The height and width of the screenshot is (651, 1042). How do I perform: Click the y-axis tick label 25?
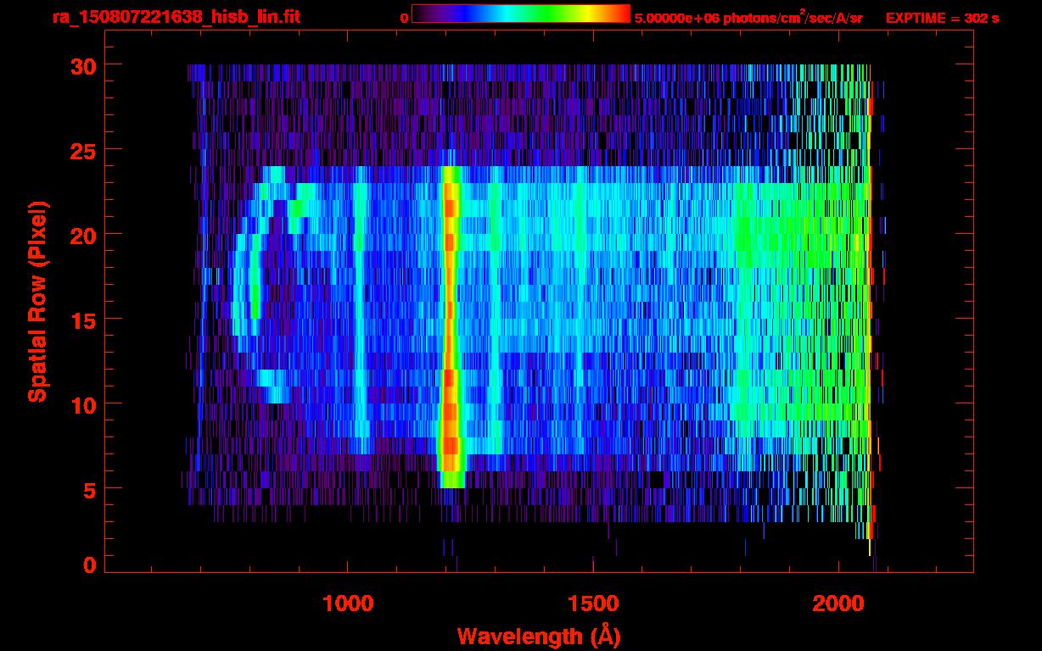pyautogui.click(x=83, y=150)
